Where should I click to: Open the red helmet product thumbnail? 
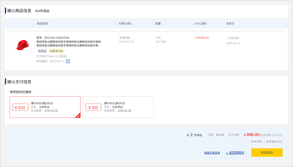point(23,45)
